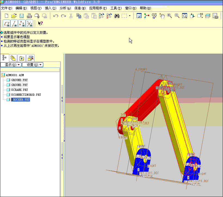
Task: Toggle datum axes display
Action: click(14, 23)
